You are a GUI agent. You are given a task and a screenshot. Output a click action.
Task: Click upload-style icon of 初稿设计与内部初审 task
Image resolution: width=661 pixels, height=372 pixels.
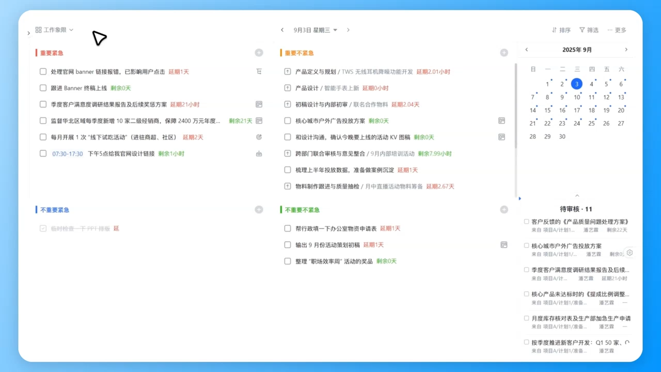pos(288,104)
